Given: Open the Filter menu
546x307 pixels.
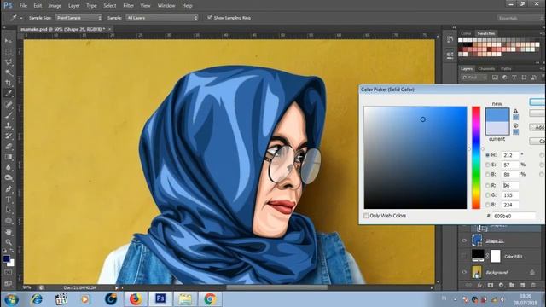Looking at the screenshot, I should click(128, 6).
